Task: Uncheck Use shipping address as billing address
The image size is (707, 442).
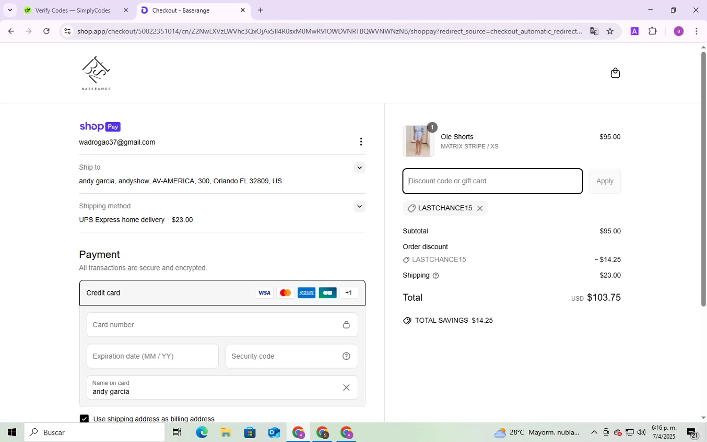Action: (x=84, y=419)
